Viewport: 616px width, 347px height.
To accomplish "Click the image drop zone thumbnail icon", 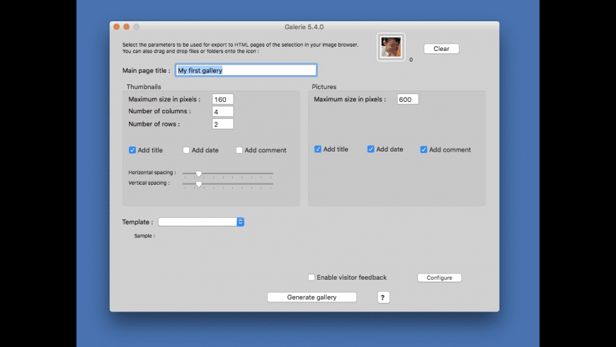I will pyautogui.click(x=391, y=47).
